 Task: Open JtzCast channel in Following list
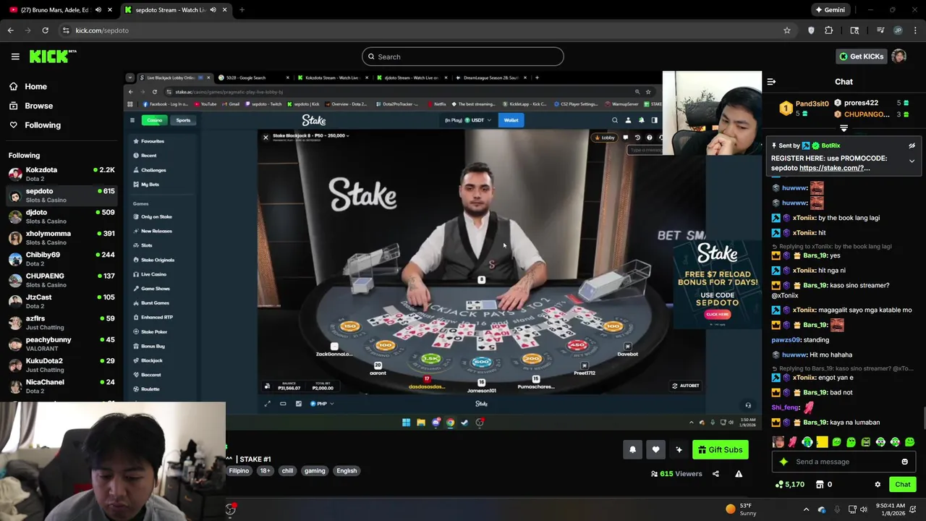pos(61,301)
